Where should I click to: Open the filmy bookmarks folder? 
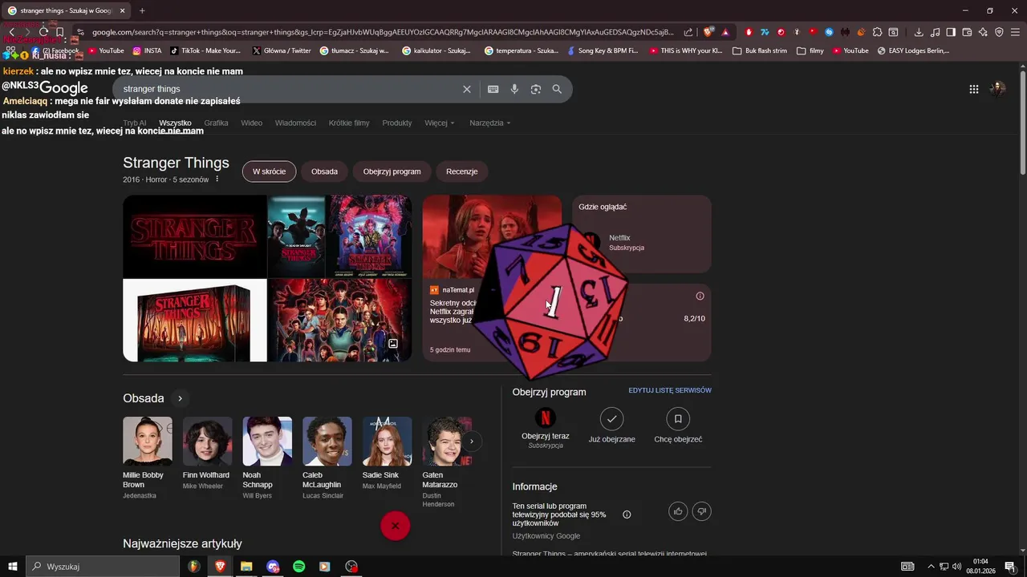coord(810,50)
